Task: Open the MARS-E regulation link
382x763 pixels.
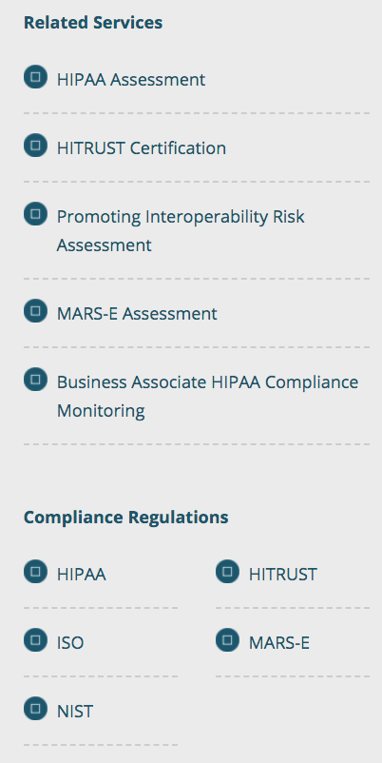Action: point(279,643)
